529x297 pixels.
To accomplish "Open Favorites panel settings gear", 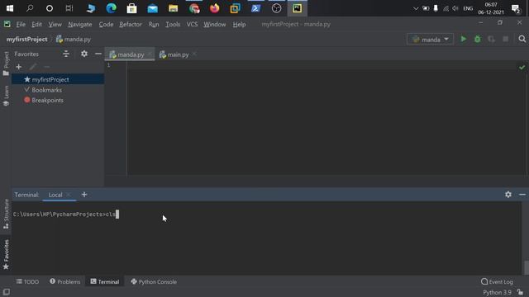I will point(84,54).
